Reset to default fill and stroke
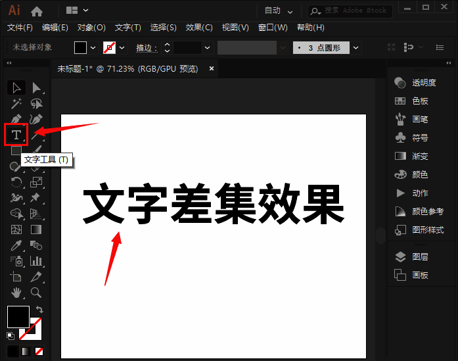The height and width of the screenshot is (361, 458). [11, 336]
